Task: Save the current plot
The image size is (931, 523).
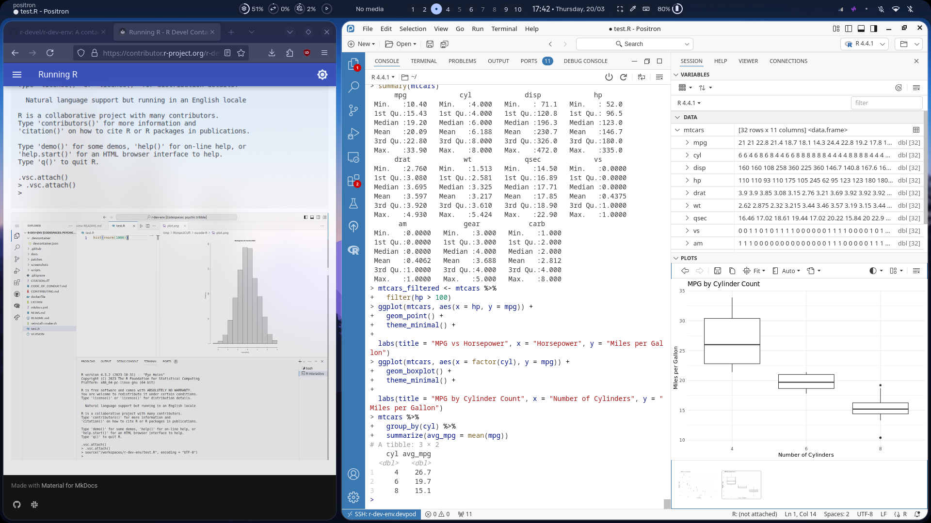Action: tap(718, 271)
